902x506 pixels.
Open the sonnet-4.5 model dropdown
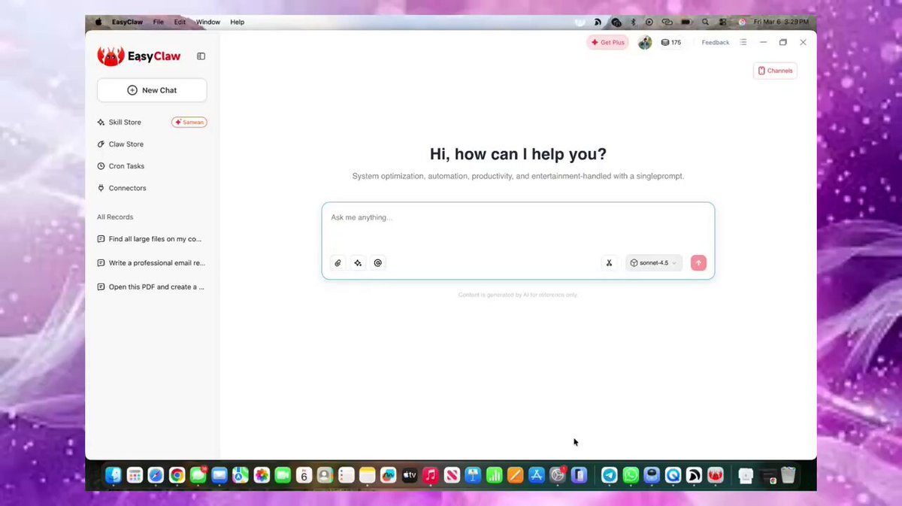point(654,263)
